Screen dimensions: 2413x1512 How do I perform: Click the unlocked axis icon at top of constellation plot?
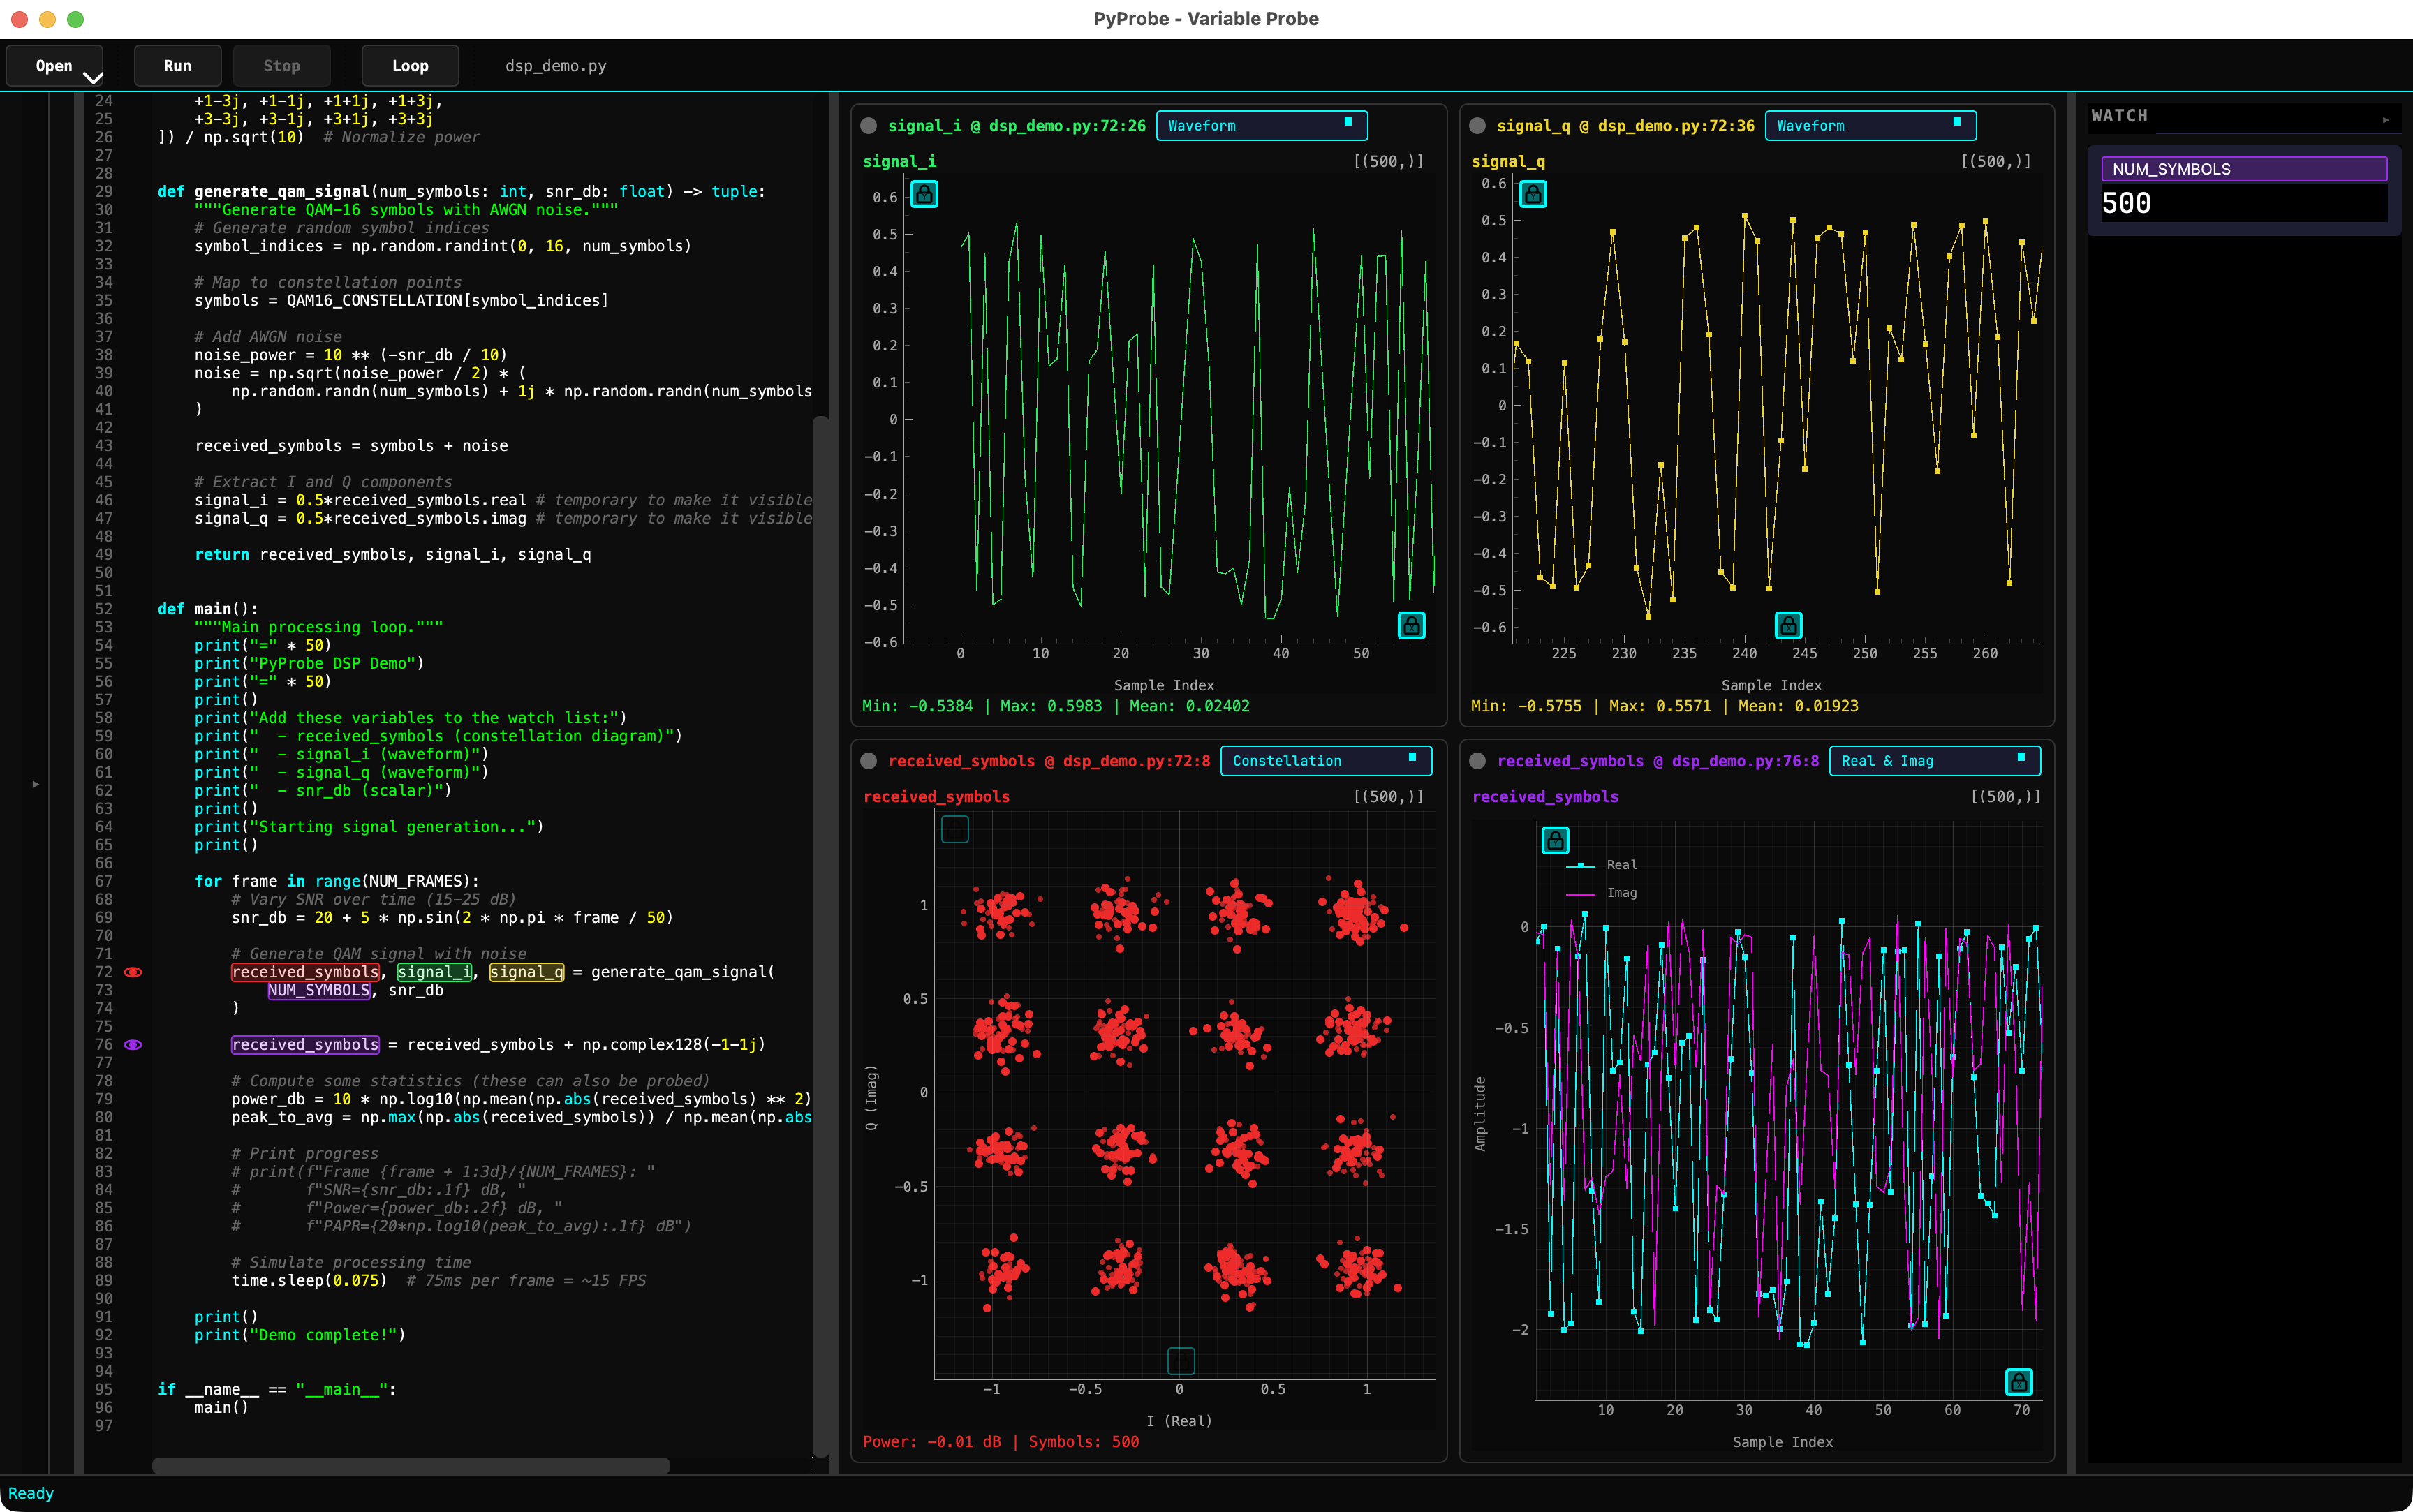955,828
